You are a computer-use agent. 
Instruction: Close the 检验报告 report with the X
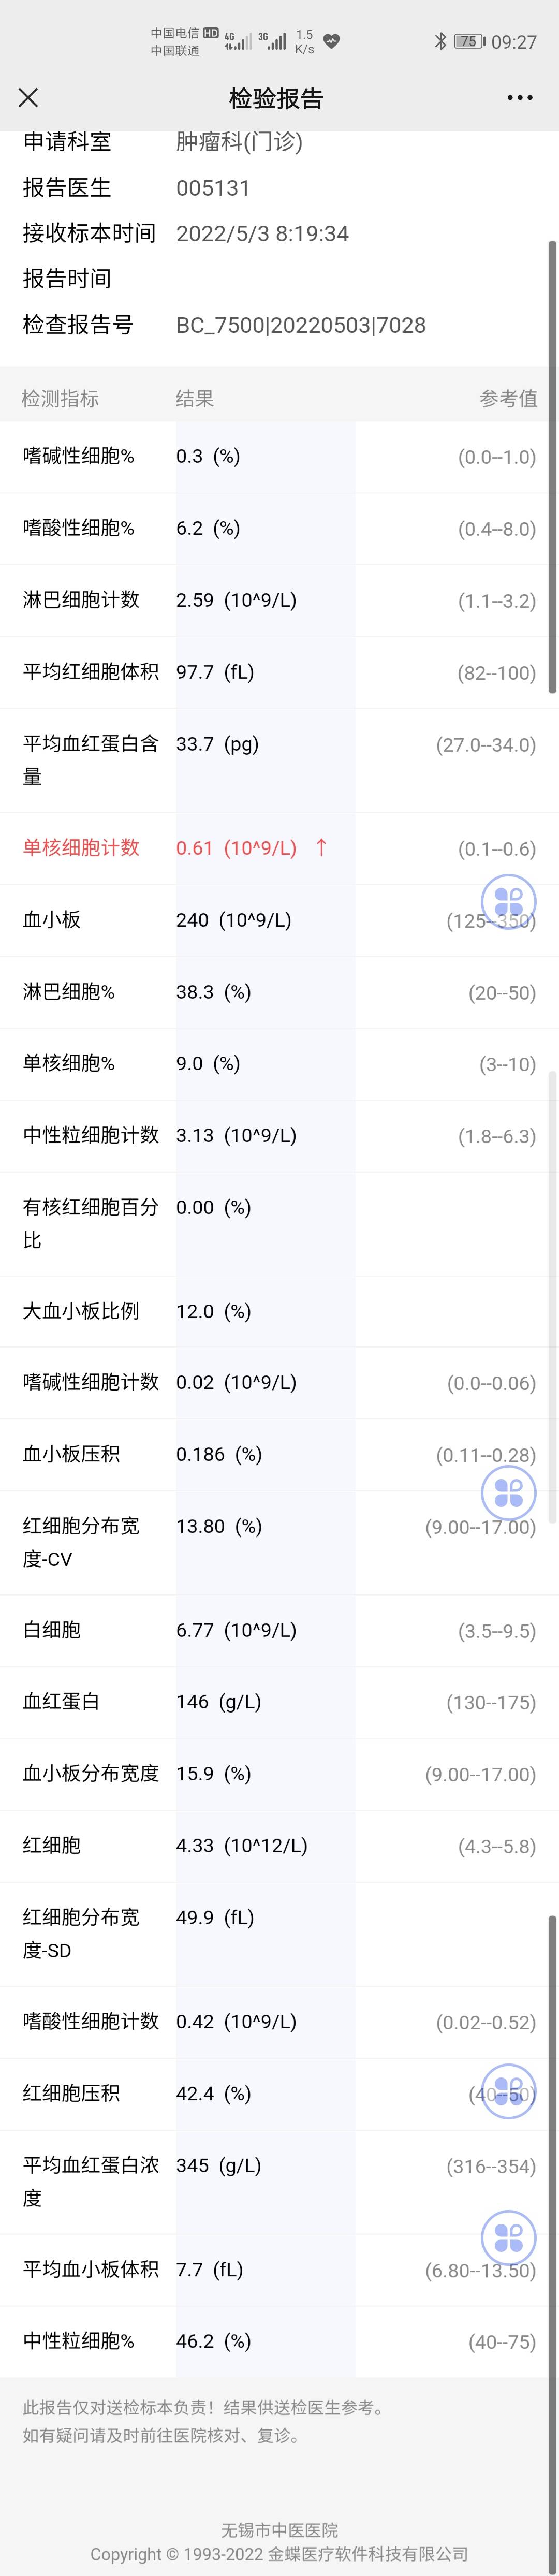28,97
